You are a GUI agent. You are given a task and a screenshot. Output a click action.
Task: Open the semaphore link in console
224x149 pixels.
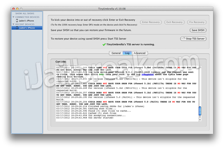148,74
